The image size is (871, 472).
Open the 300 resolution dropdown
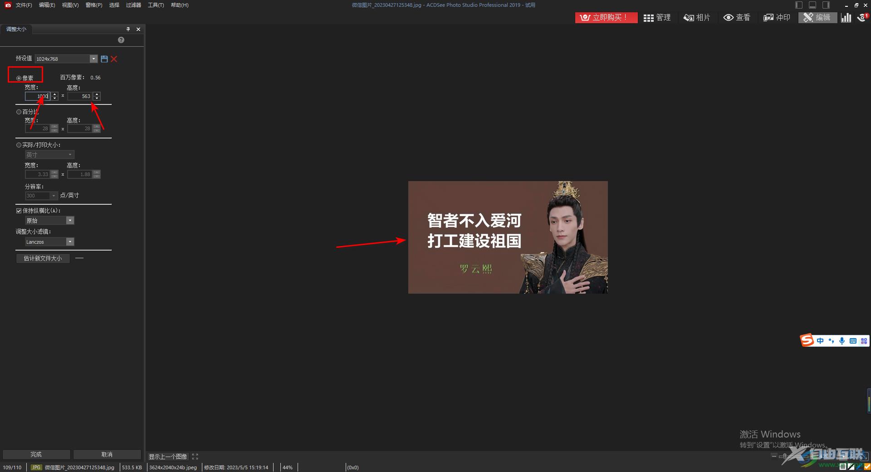click(x=41, y=196)
